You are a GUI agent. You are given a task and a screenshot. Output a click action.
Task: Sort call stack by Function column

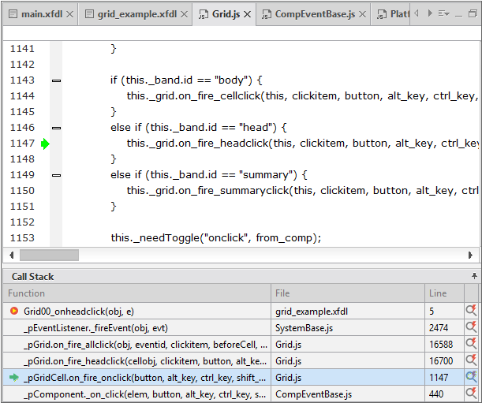click(x=134, y=293)
